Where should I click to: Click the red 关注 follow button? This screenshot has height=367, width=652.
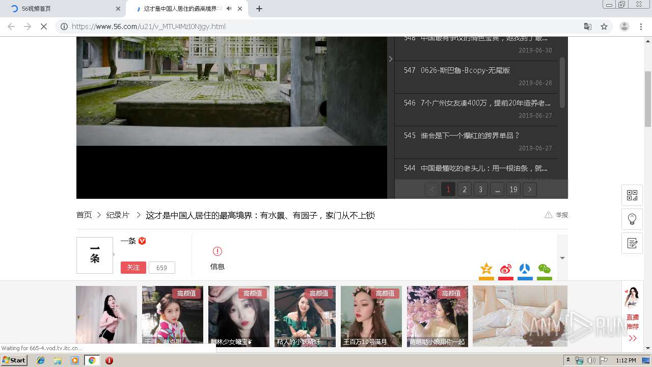coord(133,268)
